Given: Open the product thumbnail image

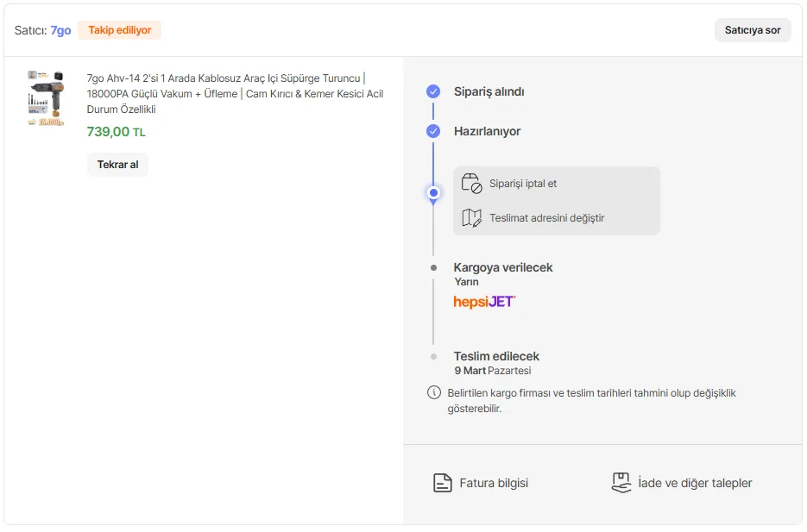Looking at the screenshot, I should (x=46, y=98).
